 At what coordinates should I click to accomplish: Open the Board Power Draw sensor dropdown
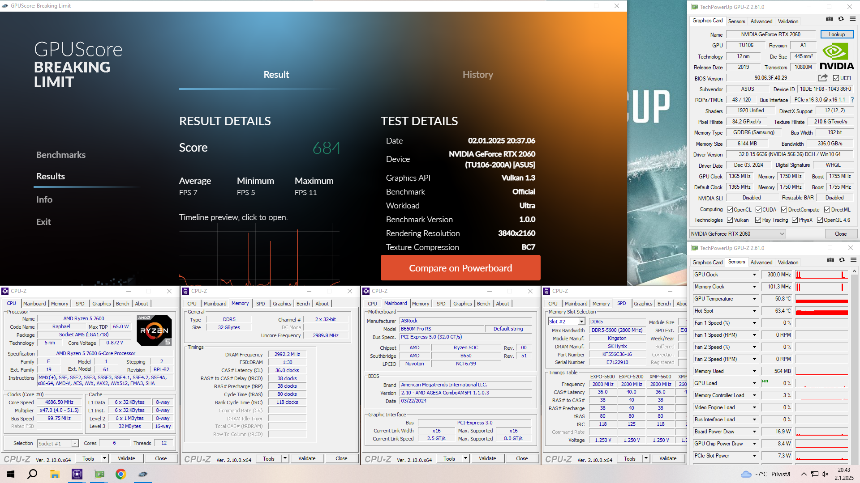click(x=754, y=432)
